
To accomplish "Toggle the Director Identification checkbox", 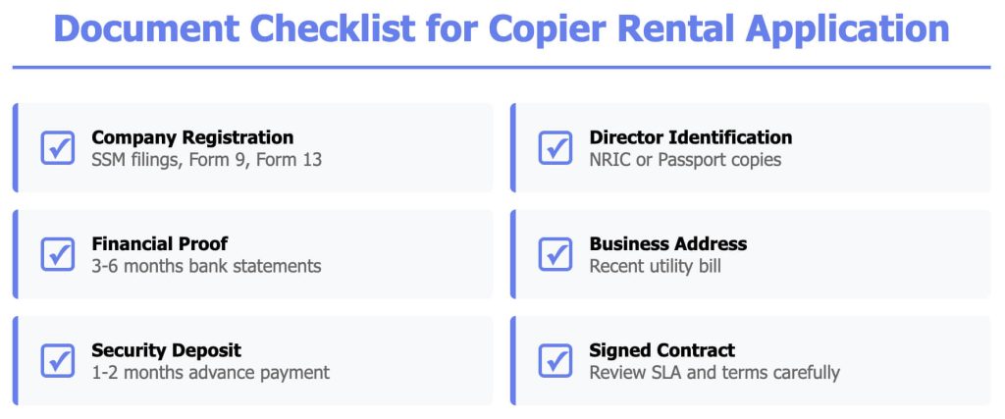I will [555, 148].
